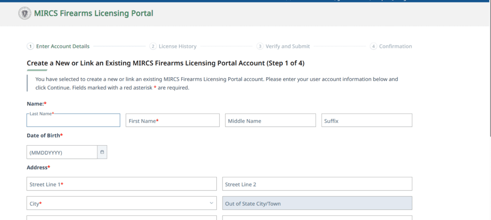Click the step 2 circle number icon
Image resolution: width=491 pixels, height=220 pixels.
153,46
